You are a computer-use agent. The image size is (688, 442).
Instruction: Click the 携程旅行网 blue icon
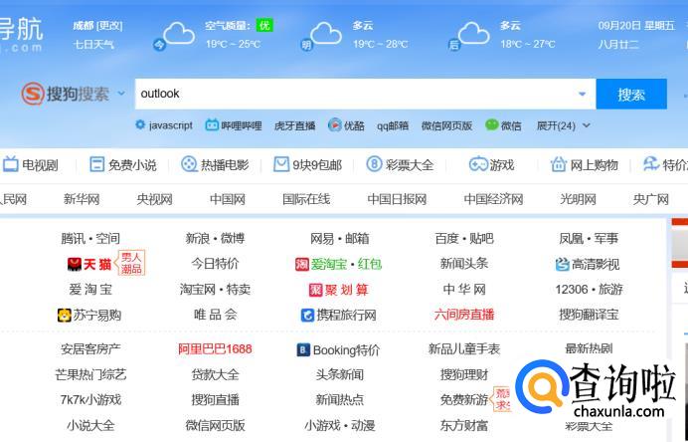coord(307,315)
